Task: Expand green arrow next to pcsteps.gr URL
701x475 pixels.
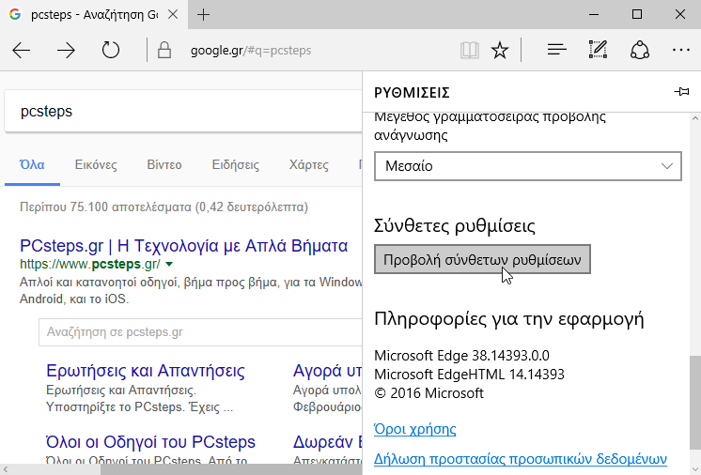Action: coord(169,265)
